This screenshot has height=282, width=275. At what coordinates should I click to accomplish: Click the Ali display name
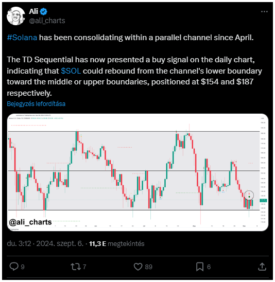(x=33, y=11)
